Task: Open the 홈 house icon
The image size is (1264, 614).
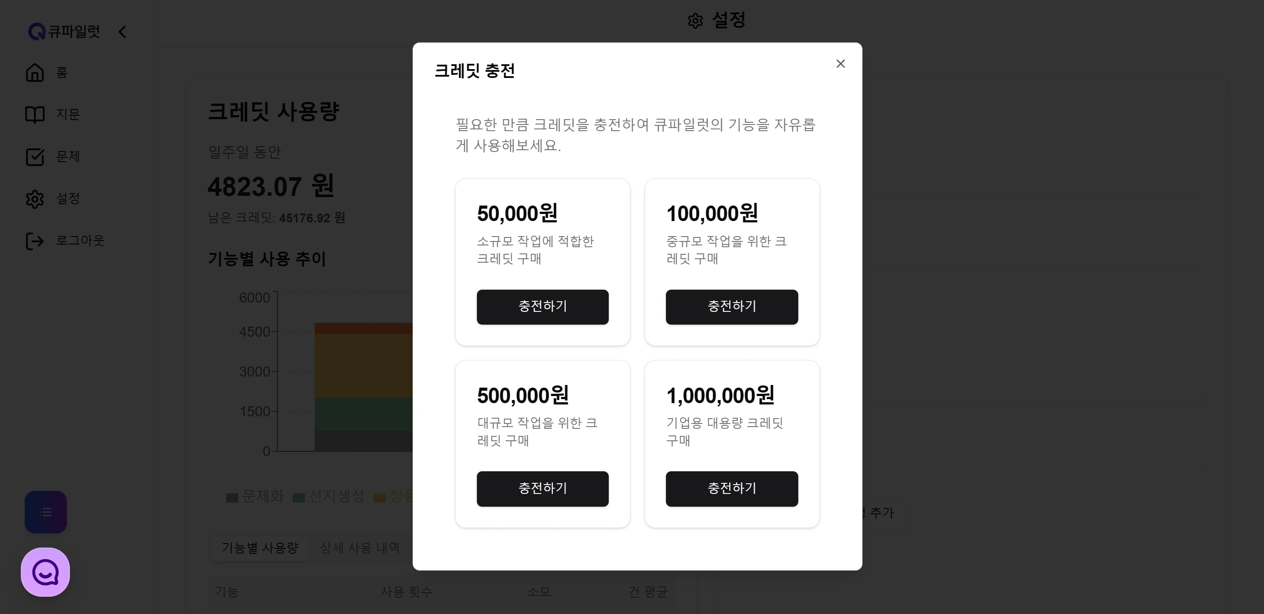Action: (35, 73)
